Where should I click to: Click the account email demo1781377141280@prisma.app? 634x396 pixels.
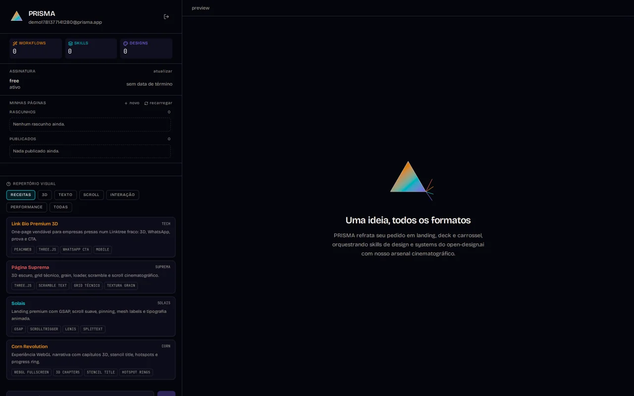[65, 22]
